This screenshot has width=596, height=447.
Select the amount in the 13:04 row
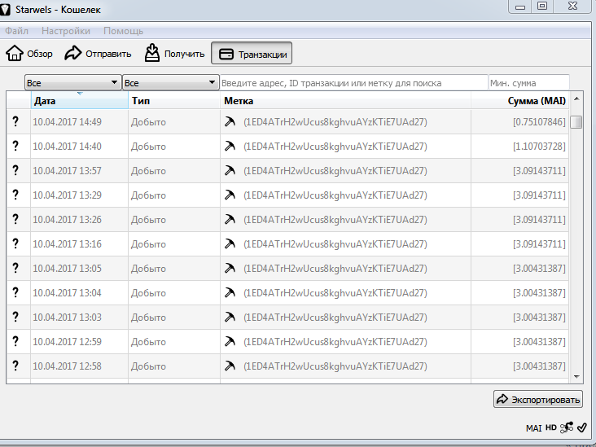(x=539, y=292)
